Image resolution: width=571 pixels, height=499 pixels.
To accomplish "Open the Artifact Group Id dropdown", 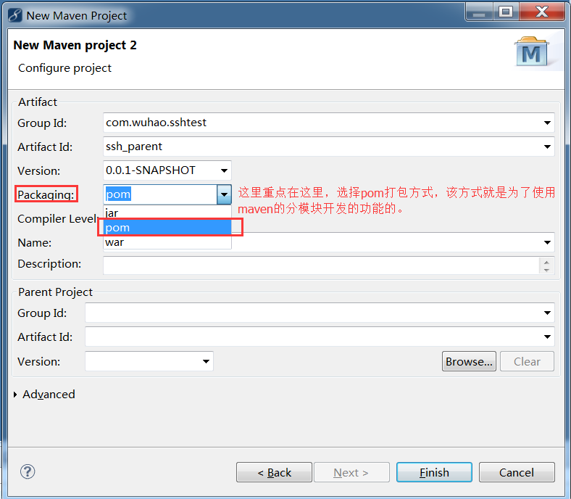I will (548, 123).
